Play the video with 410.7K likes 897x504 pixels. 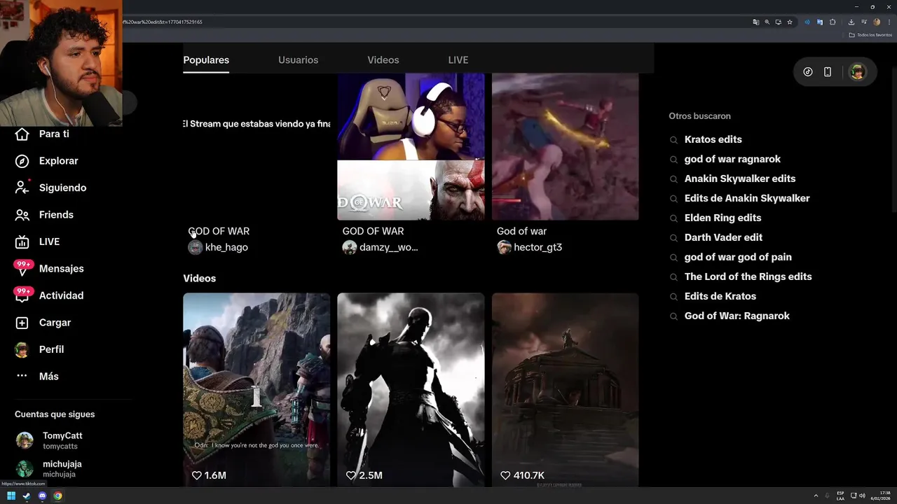click(x=565, y=389)
